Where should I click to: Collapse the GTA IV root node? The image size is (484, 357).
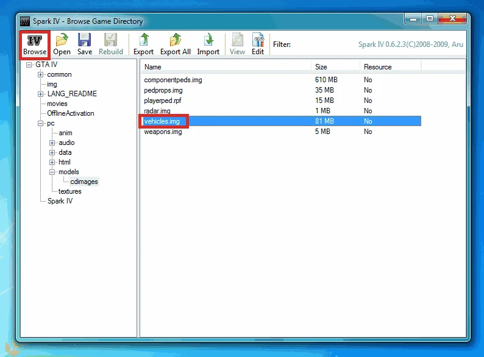point(29,65)
